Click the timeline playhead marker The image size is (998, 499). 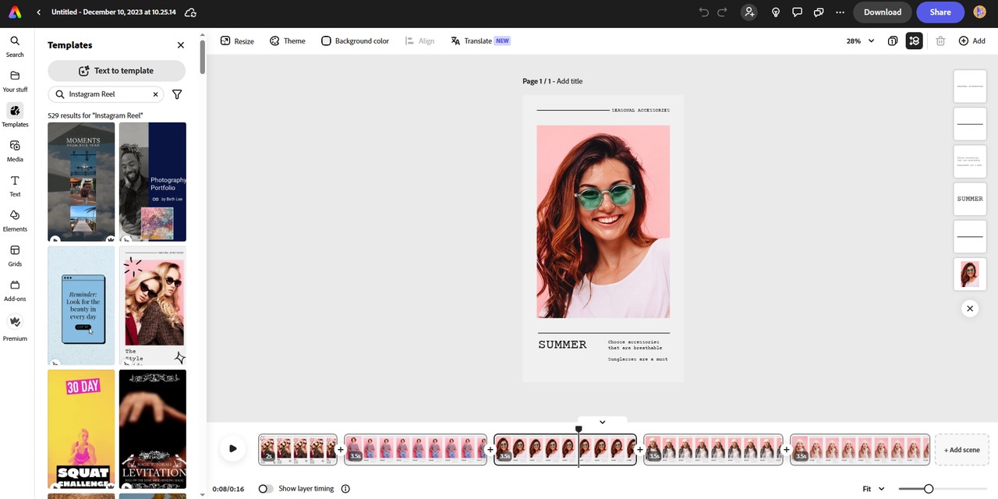coord(579,430)
